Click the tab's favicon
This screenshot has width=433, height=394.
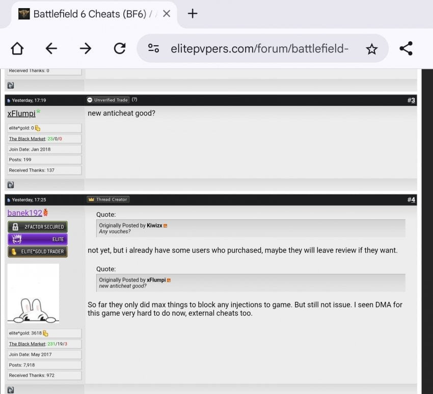tap(24, 14)
